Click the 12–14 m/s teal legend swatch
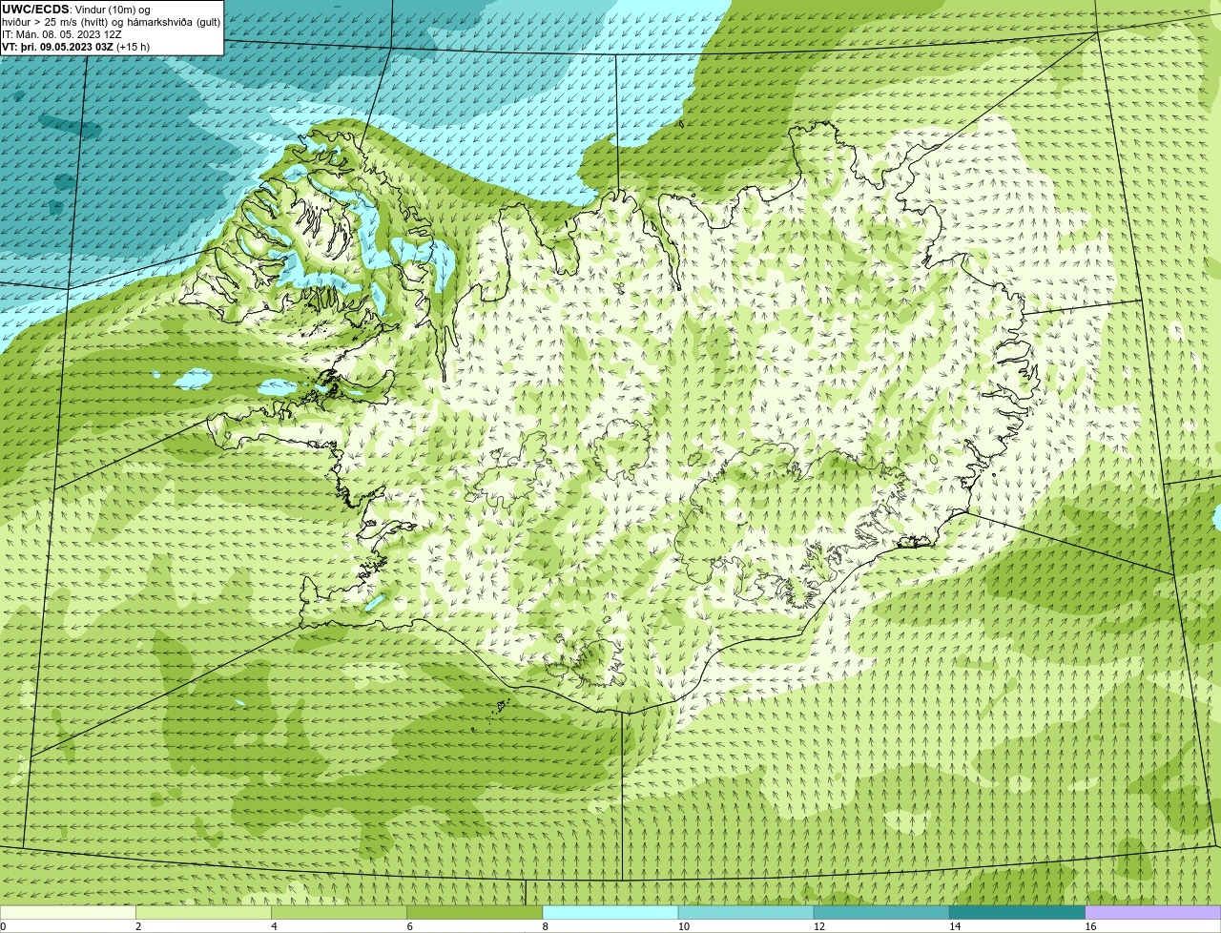This screenshot has height=933, width=1221. 881,913
